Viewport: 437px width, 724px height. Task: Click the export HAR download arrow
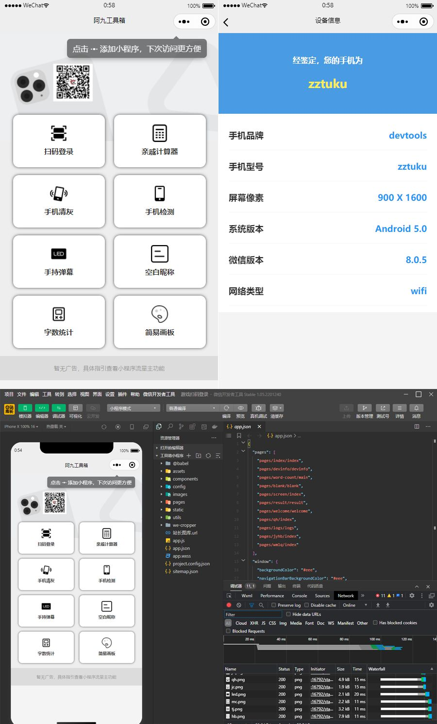click(387, 605)
